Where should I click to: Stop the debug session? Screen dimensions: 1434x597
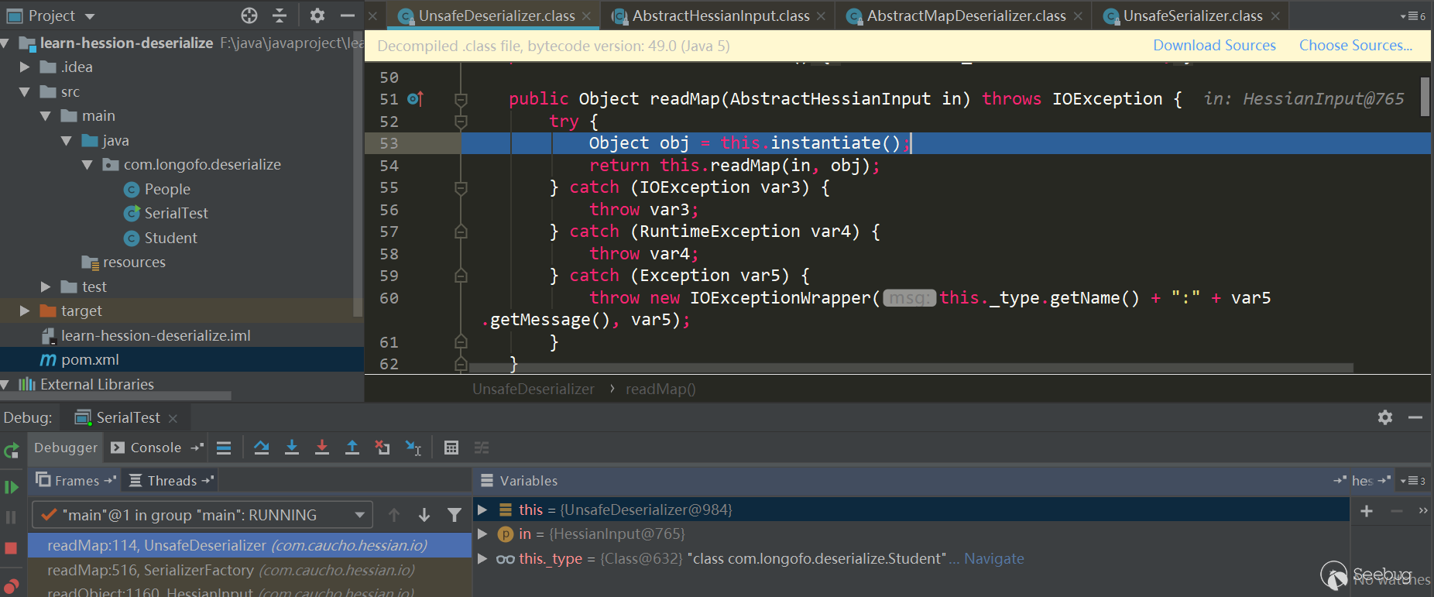pos(12,548)
